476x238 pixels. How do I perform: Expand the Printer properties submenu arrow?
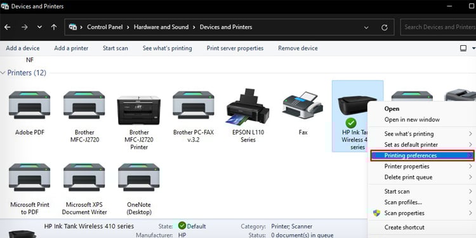coord(470,166)
